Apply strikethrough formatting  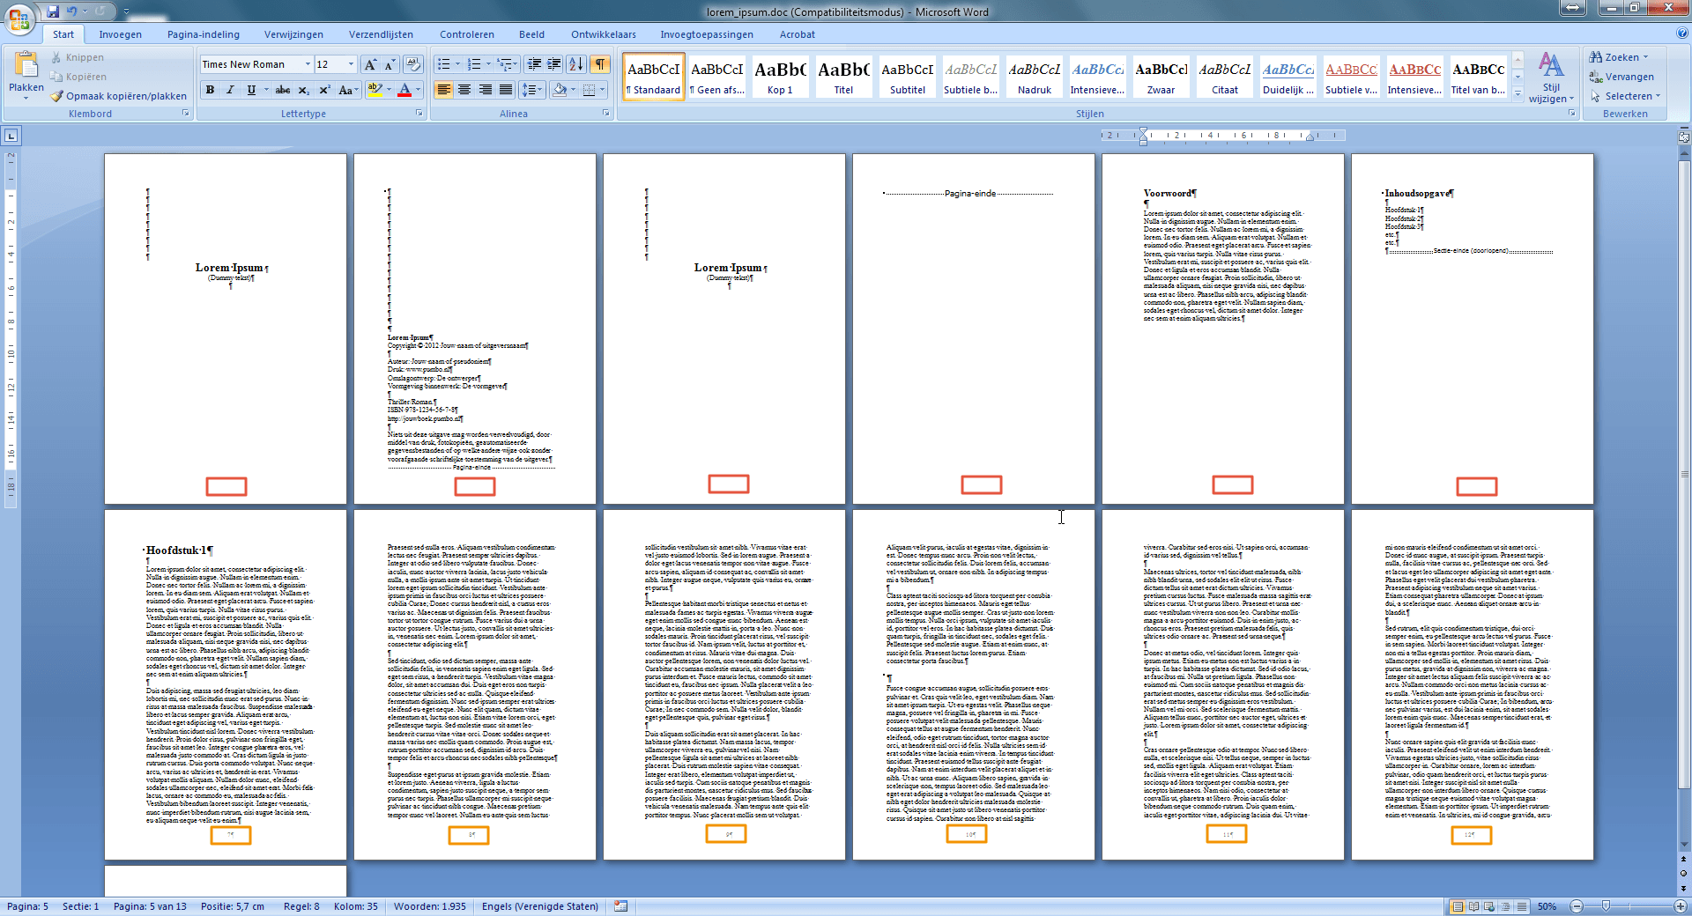pos(282,90)
